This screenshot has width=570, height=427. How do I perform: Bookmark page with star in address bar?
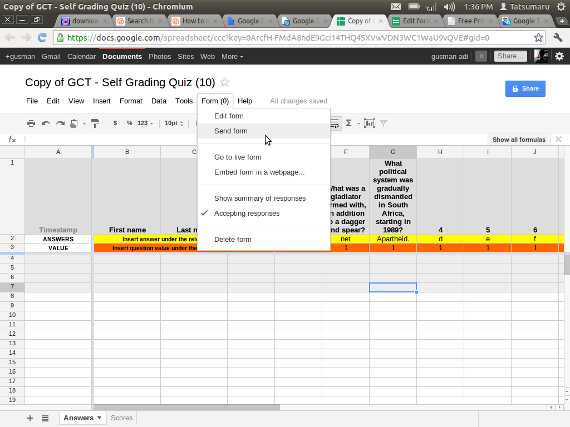click(x=538, y=37)
